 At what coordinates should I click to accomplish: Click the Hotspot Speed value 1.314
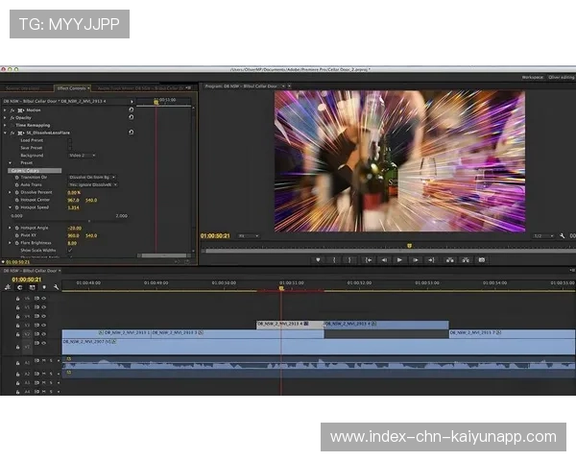coord(73,207)
